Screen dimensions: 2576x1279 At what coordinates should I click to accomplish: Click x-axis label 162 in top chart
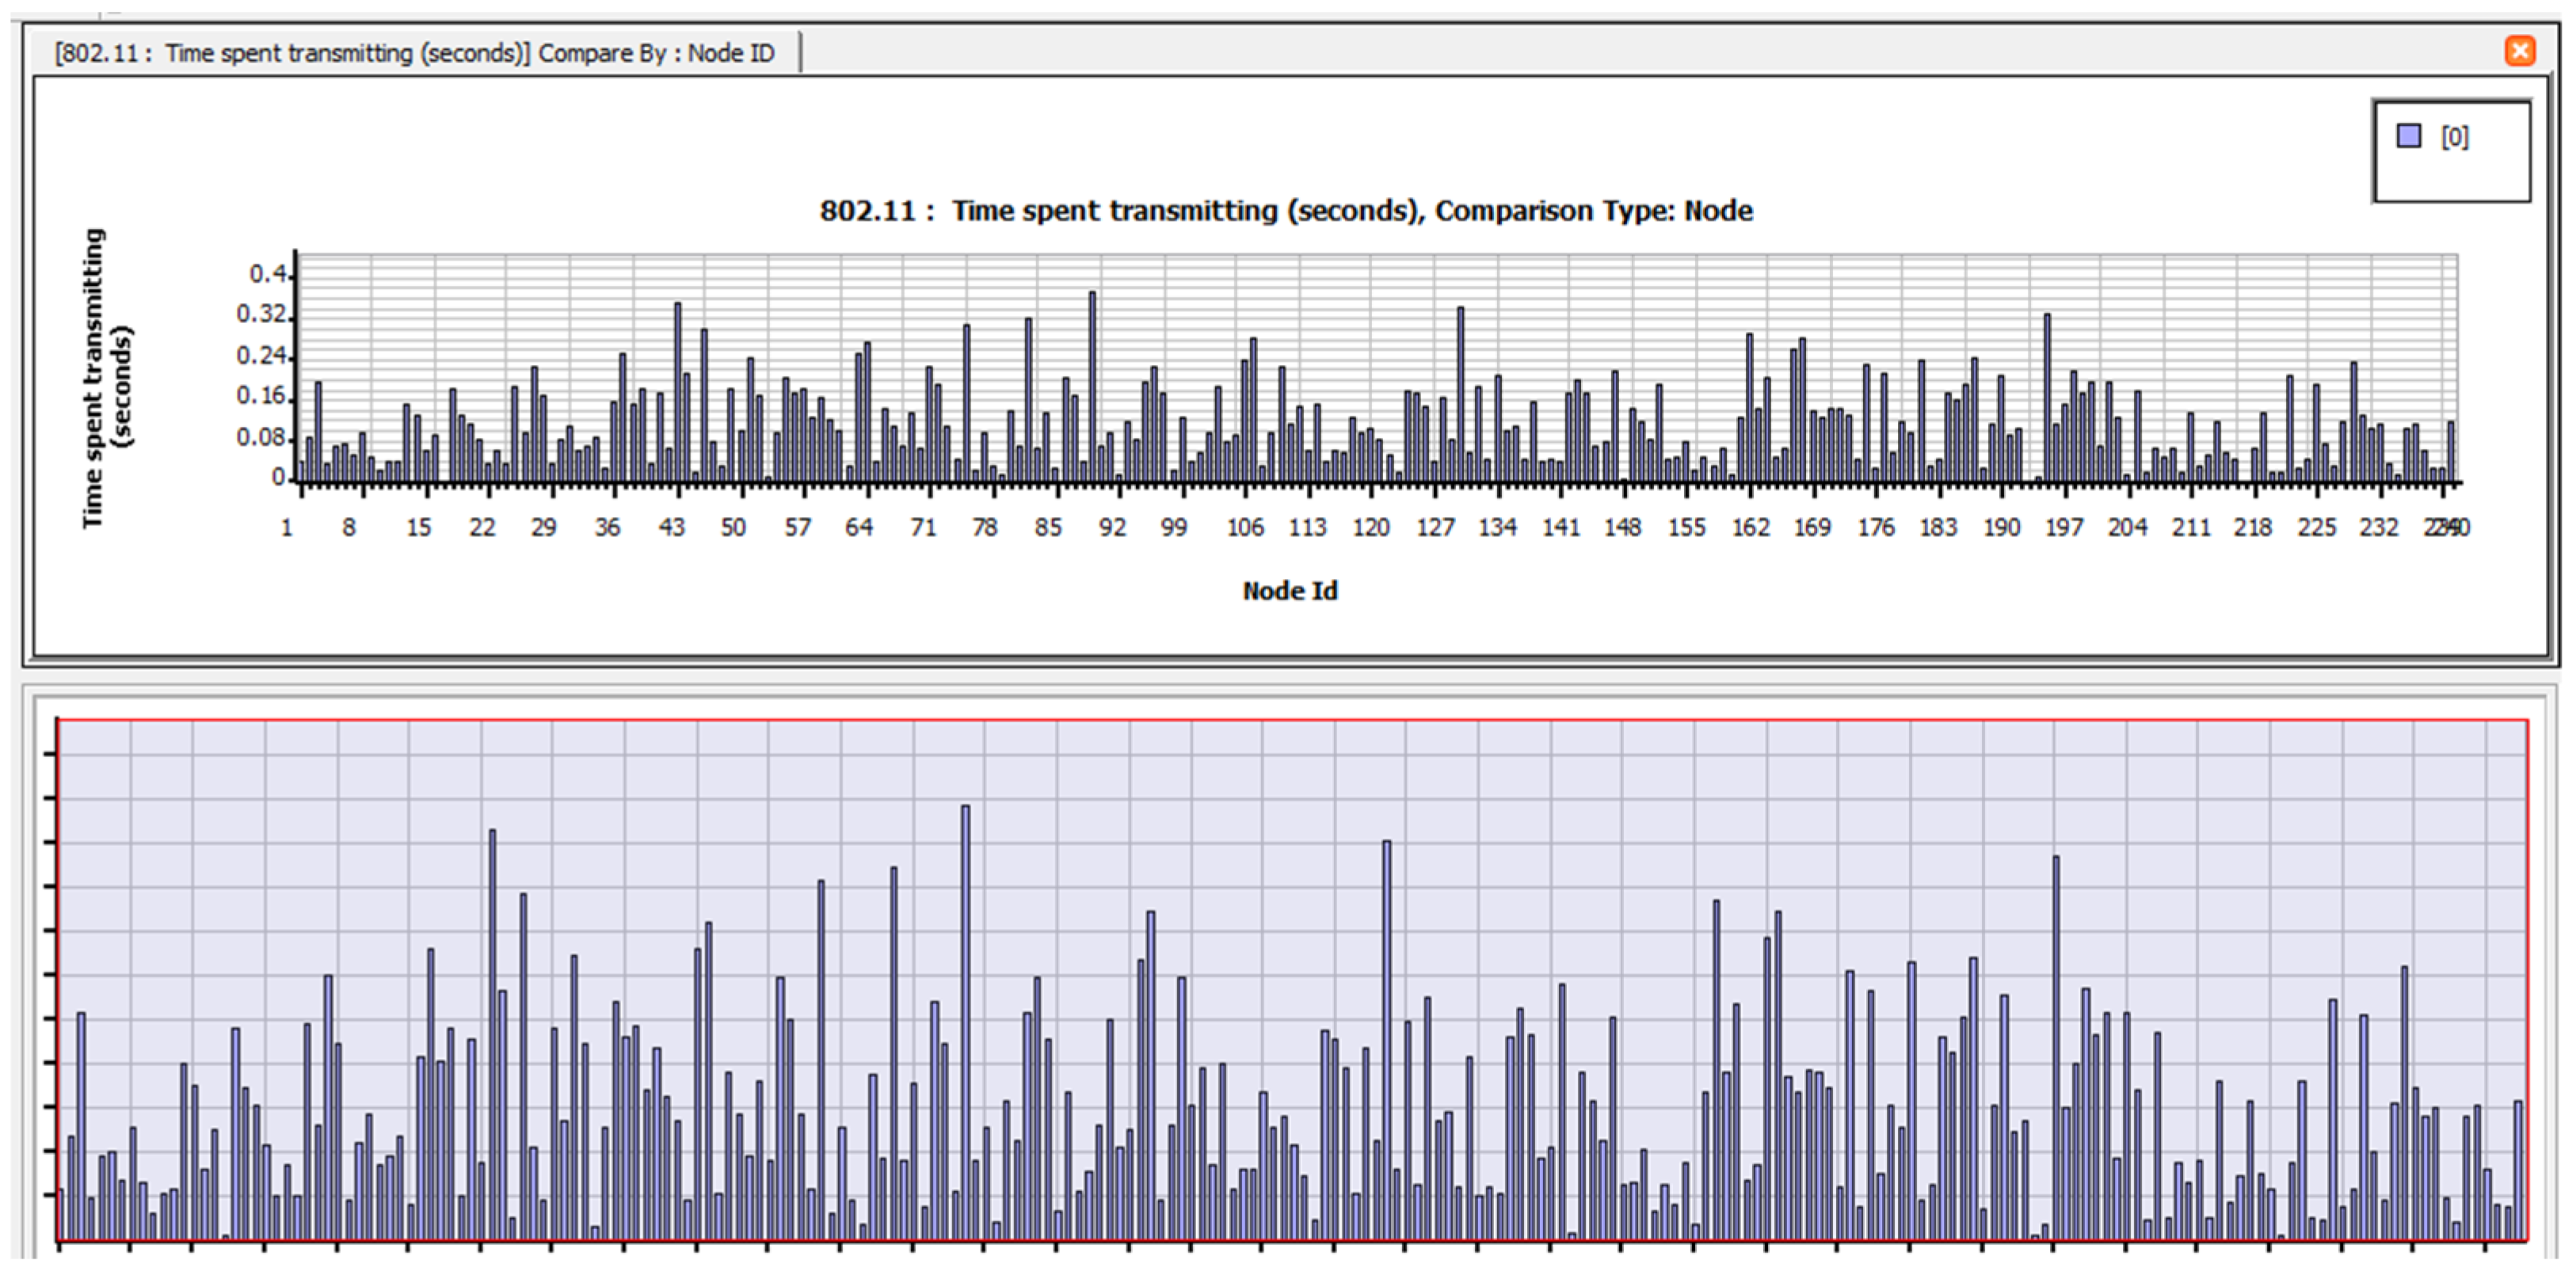(1750, 527)
